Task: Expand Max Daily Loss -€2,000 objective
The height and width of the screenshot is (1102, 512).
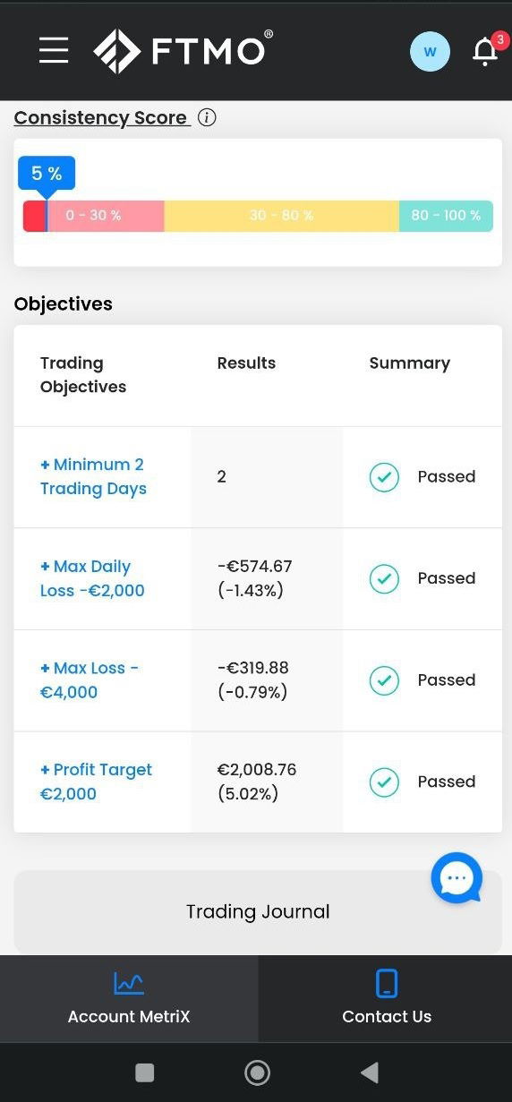Action: click(x=92, y=578)
